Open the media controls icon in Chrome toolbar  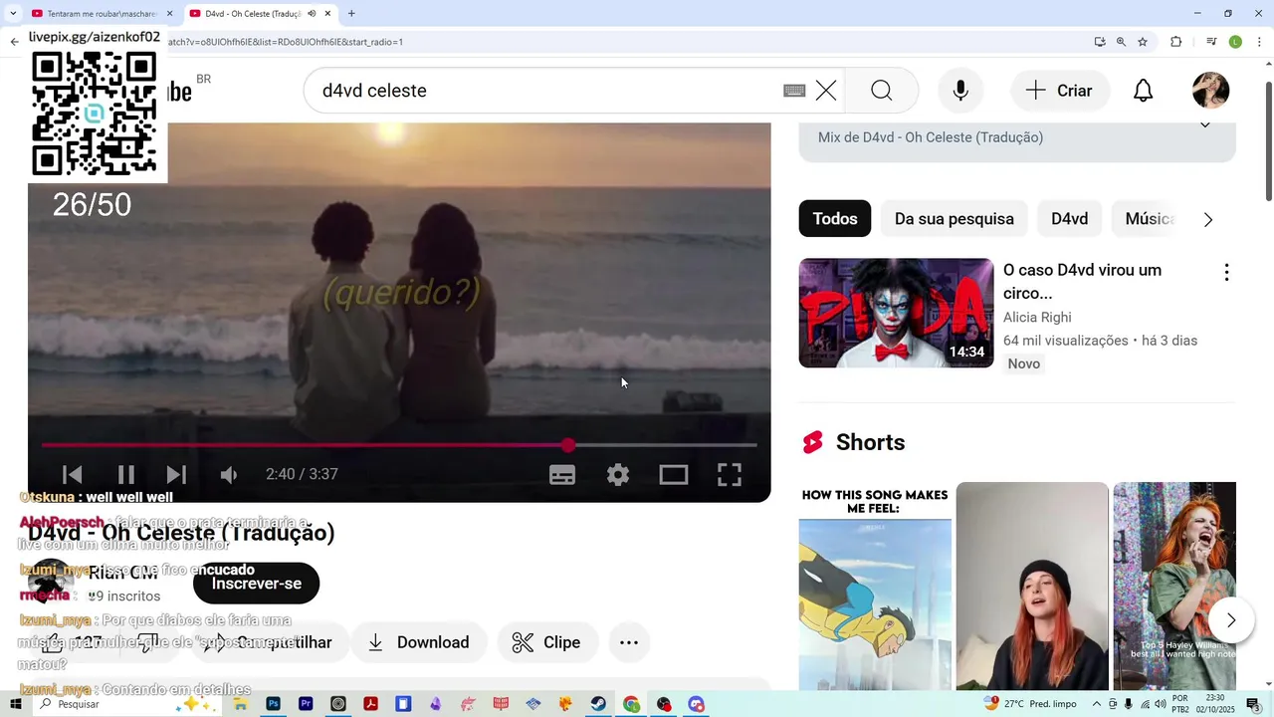(1211, 42)
